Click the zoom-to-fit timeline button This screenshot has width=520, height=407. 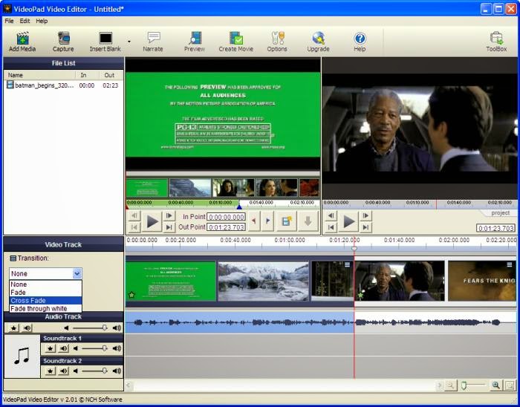[x=510, y=385]
